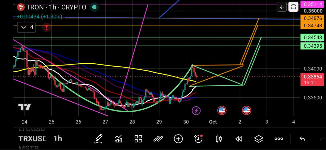This screenshot has width=326, height=150.
Task: Open the indicators chart icon
Action: click(118, 139)
